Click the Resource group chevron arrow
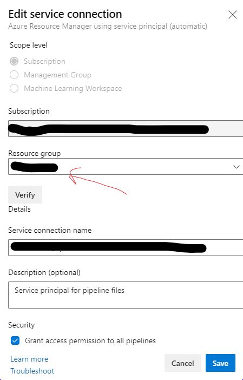The width and height of the screenshot is (243, 380). pyautogui.click(x=236, y=167)
